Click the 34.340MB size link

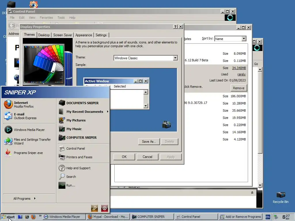click(x=239, y=68)
